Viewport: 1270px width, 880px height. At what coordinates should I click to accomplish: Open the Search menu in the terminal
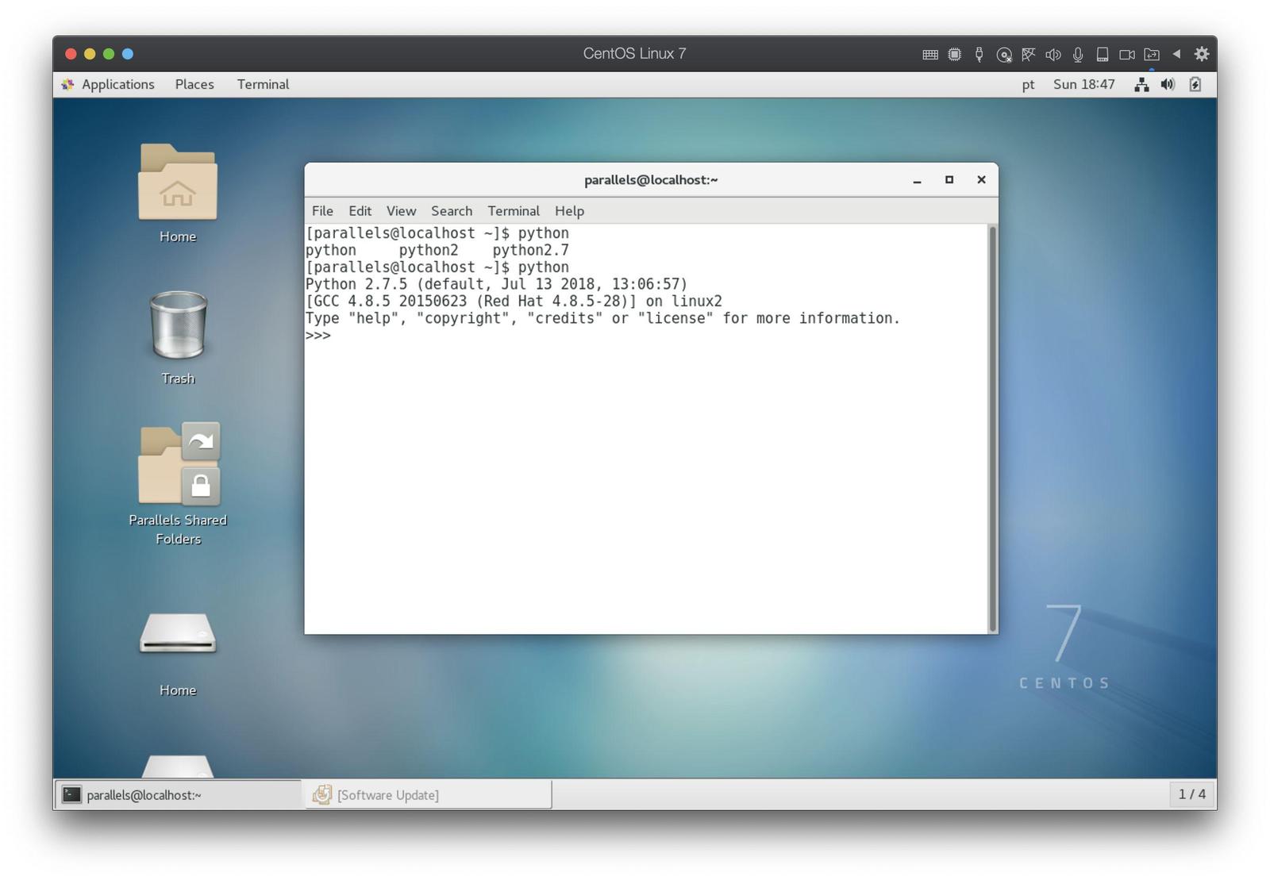[x=452, y=211]
